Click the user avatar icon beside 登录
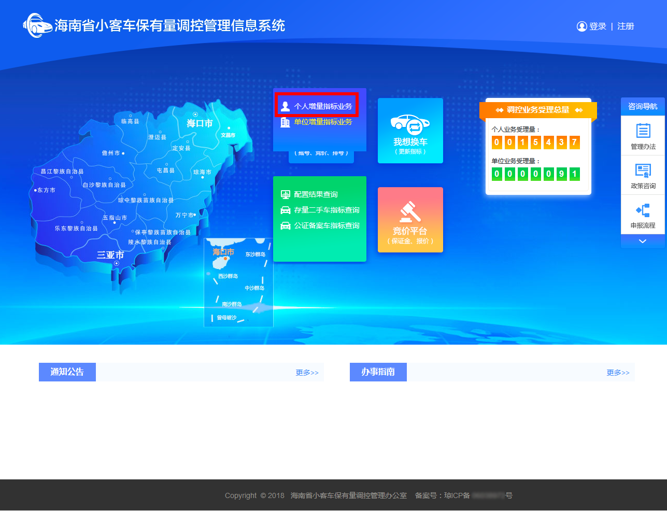The image size is (667, 511). [581, 26]
